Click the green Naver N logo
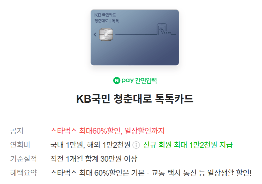The height and width of the screenshot is (184, 262). pos(117,81)
